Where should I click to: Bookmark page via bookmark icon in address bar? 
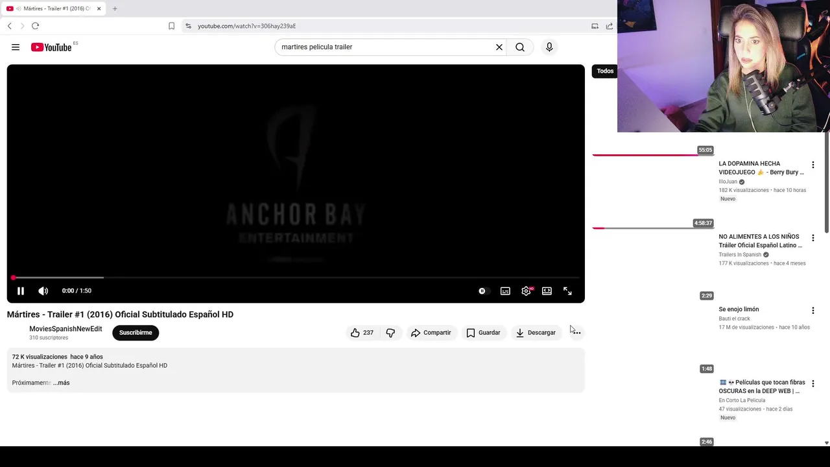coord(171,26)
